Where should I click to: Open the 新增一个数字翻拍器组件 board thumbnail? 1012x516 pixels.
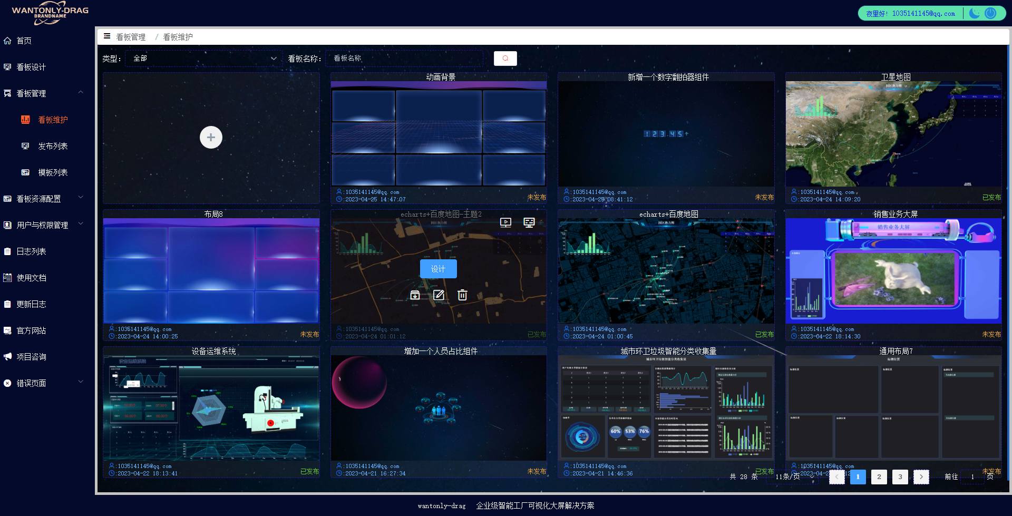(666, 134)
